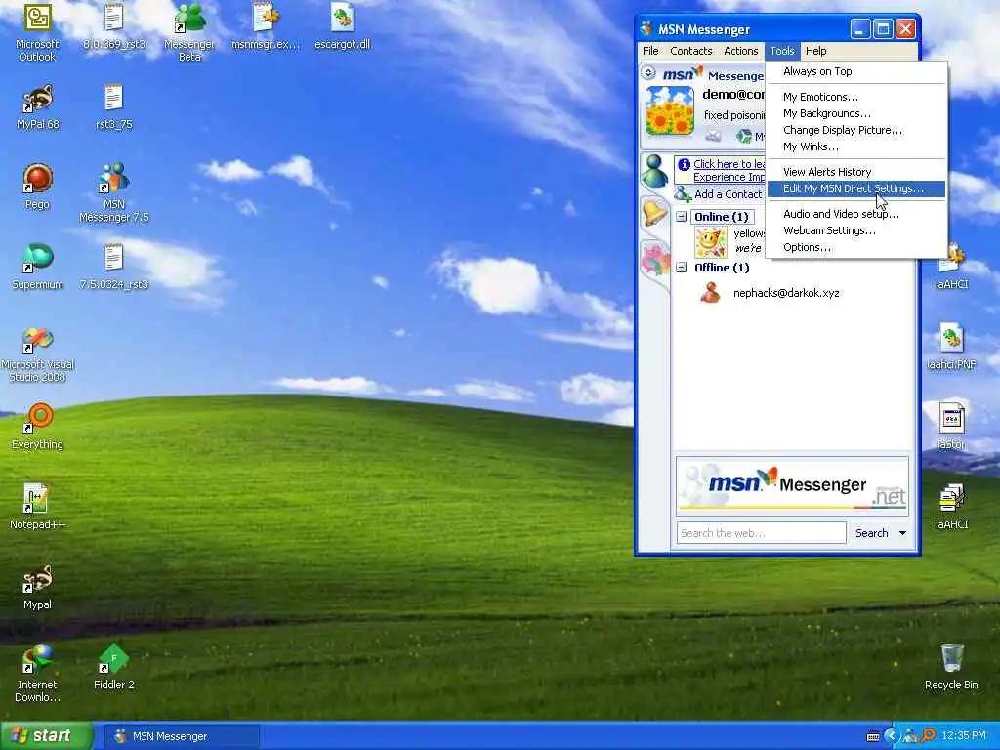Click the blue info icon beside the Experience link
Image resolution: width=1000 pixels, height=750 pixels.
point(684,164)
